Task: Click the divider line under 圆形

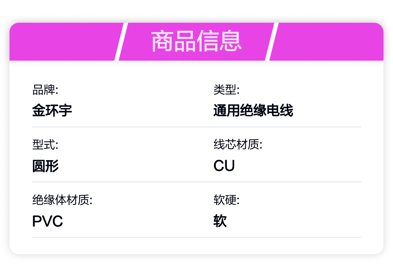Action: click(196, 182)
